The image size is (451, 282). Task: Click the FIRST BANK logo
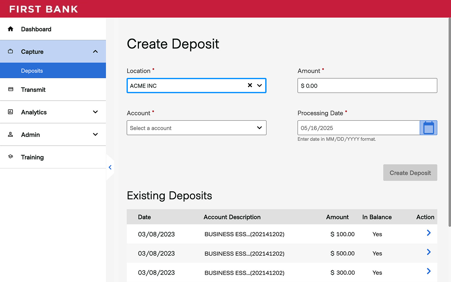[44, 9]
